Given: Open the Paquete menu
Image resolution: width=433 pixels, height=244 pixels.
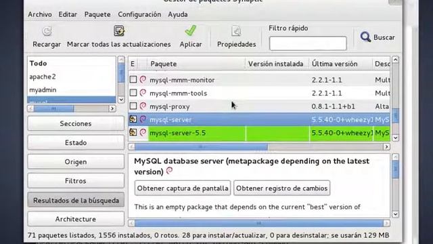Looking at the screenshot, I should point(97,14).
